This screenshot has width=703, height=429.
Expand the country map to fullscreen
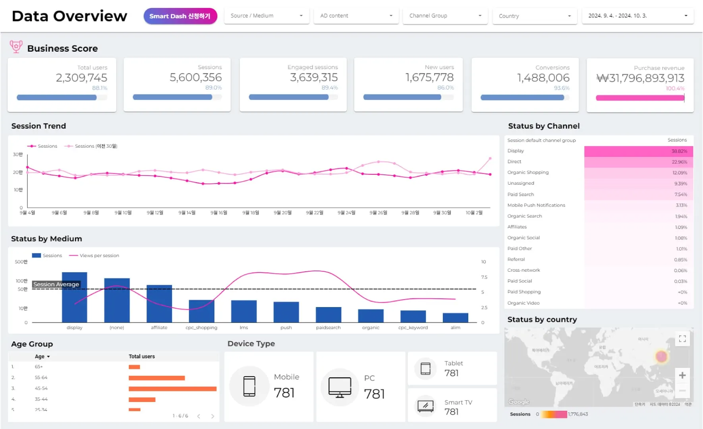[682, 338]
